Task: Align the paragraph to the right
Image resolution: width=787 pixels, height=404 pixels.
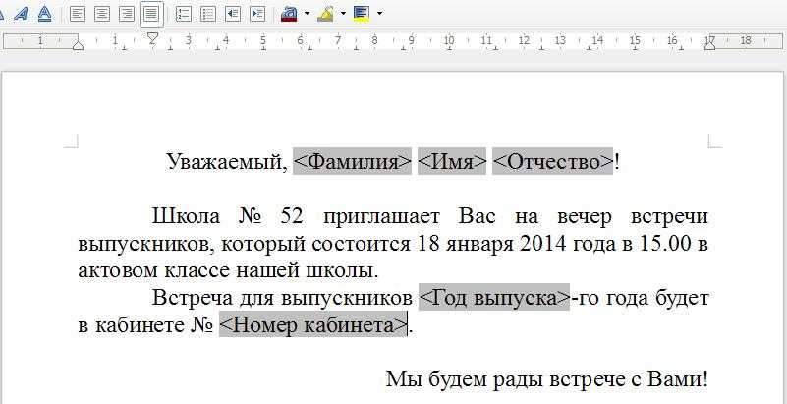Action: pyautogui.click(x=127, y=14)
